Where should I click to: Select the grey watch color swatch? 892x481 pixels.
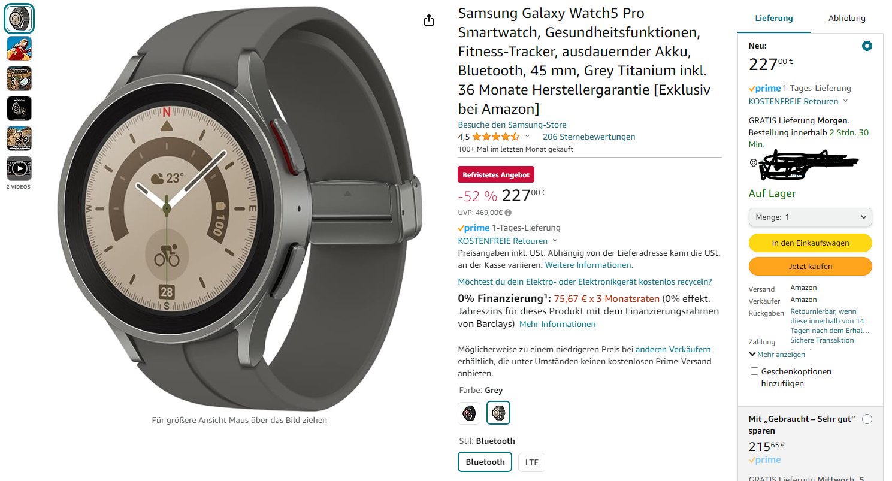498,413
